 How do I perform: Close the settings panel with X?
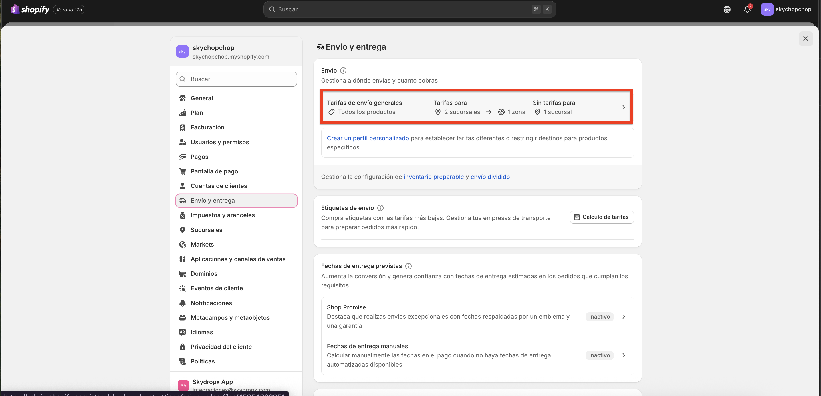805,39
